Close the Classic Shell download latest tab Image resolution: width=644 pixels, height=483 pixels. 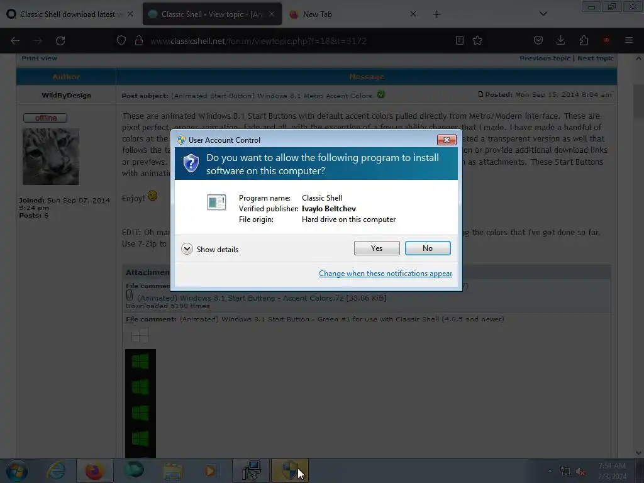[130, 14]
